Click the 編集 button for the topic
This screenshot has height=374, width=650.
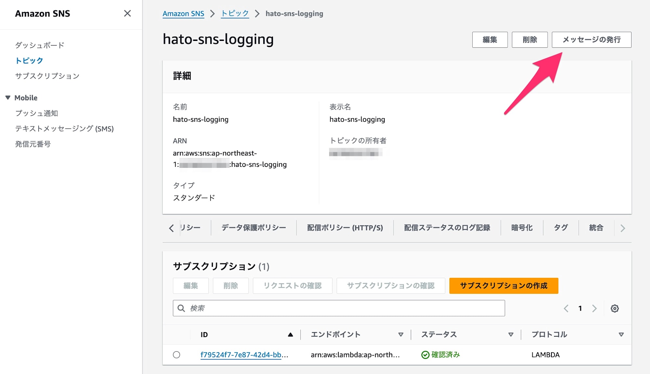(x=490, y=40)
